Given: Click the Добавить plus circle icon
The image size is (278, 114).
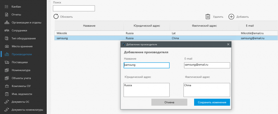Looking at the screenshot, I should [x=231, y=16].
